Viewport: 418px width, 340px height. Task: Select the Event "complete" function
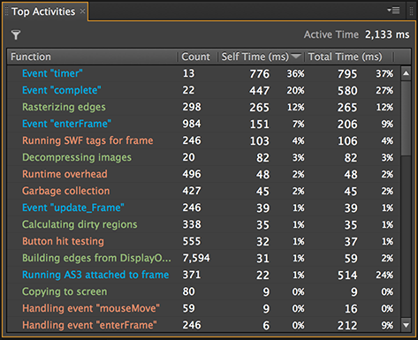coord(62,90)
